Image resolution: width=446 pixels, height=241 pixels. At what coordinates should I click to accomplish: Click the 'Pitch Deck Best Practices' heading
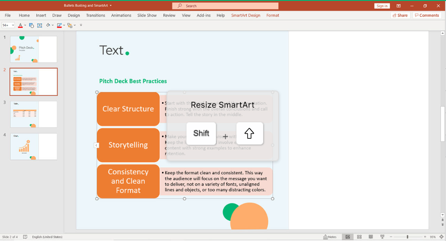[x=133, y=81]
